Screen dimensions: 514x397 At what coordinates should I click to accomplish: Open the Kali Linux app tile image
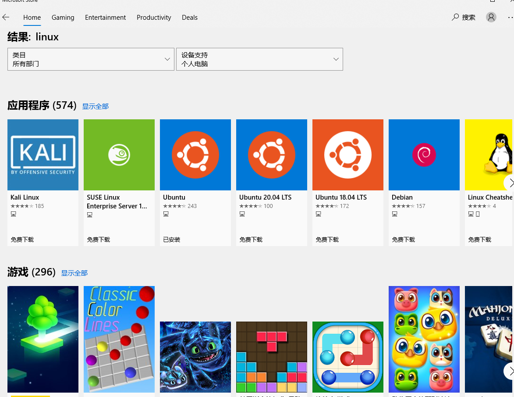click(43, 155)
